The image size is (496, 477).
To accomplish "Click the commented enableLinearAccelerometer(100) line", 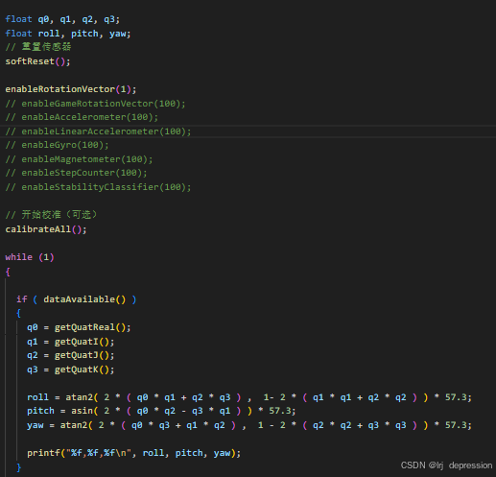I will pyautogui.click(x=98, y=131).
